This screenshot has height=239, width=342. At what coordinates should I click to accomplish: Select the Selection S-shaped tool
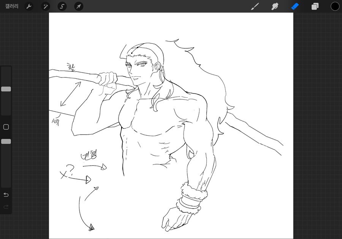(62, 6)
